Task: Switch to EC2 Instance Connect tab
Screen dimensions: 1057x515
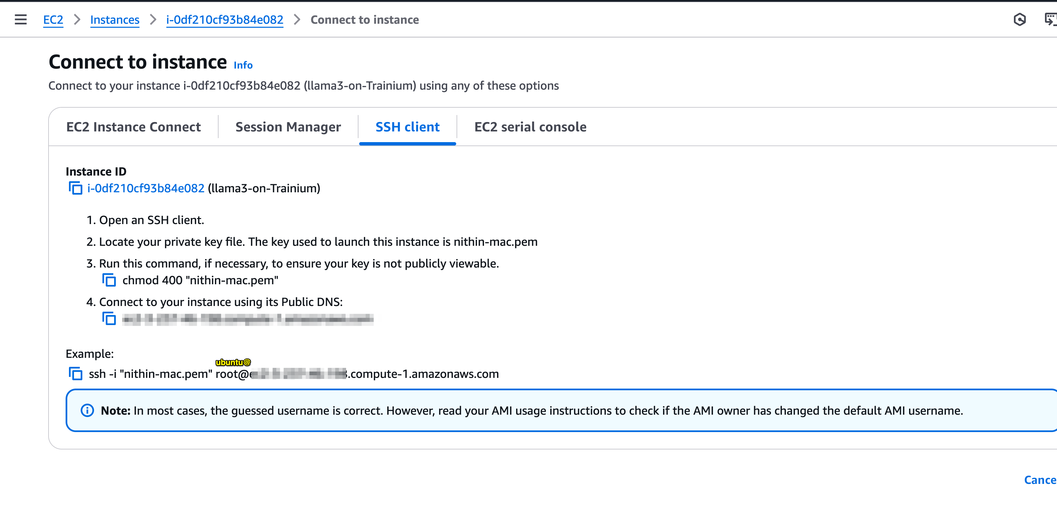Action: tap(133, 127)
